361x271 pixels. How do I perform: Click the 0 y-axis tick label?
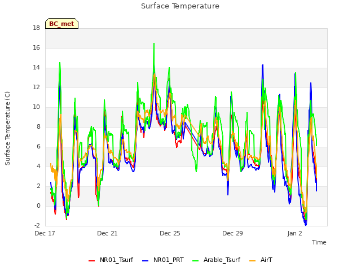coord(38,206)
